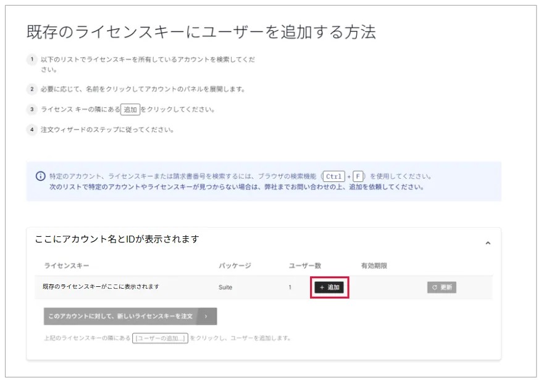Click the 'パッケージ' column header
The image size is (541, 380).
coord(235,266)
